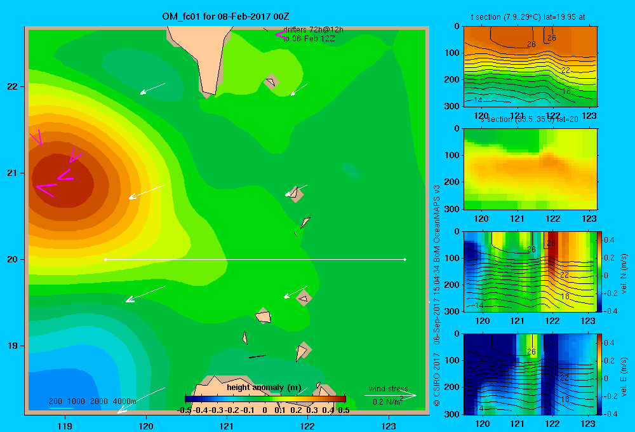Viewport: 635px width, 432px height.
Task: Click depth tick 300 on the salinity section
Action: pos(452,209)
